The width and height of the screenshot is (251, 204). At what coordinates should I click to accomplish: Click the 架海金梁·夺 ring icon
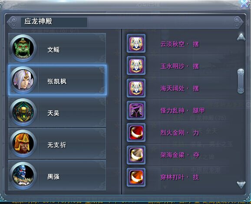[x=136, y=155]
